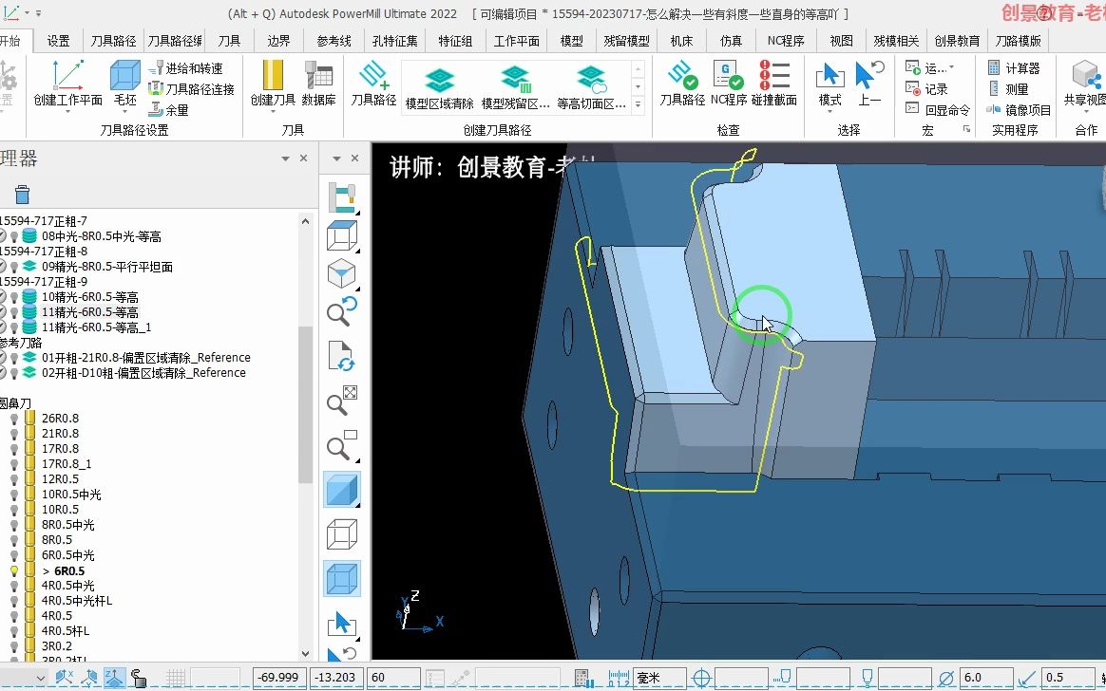
Task: Click the cursor crosshair icon in status bar
Action: coord(701,678)
